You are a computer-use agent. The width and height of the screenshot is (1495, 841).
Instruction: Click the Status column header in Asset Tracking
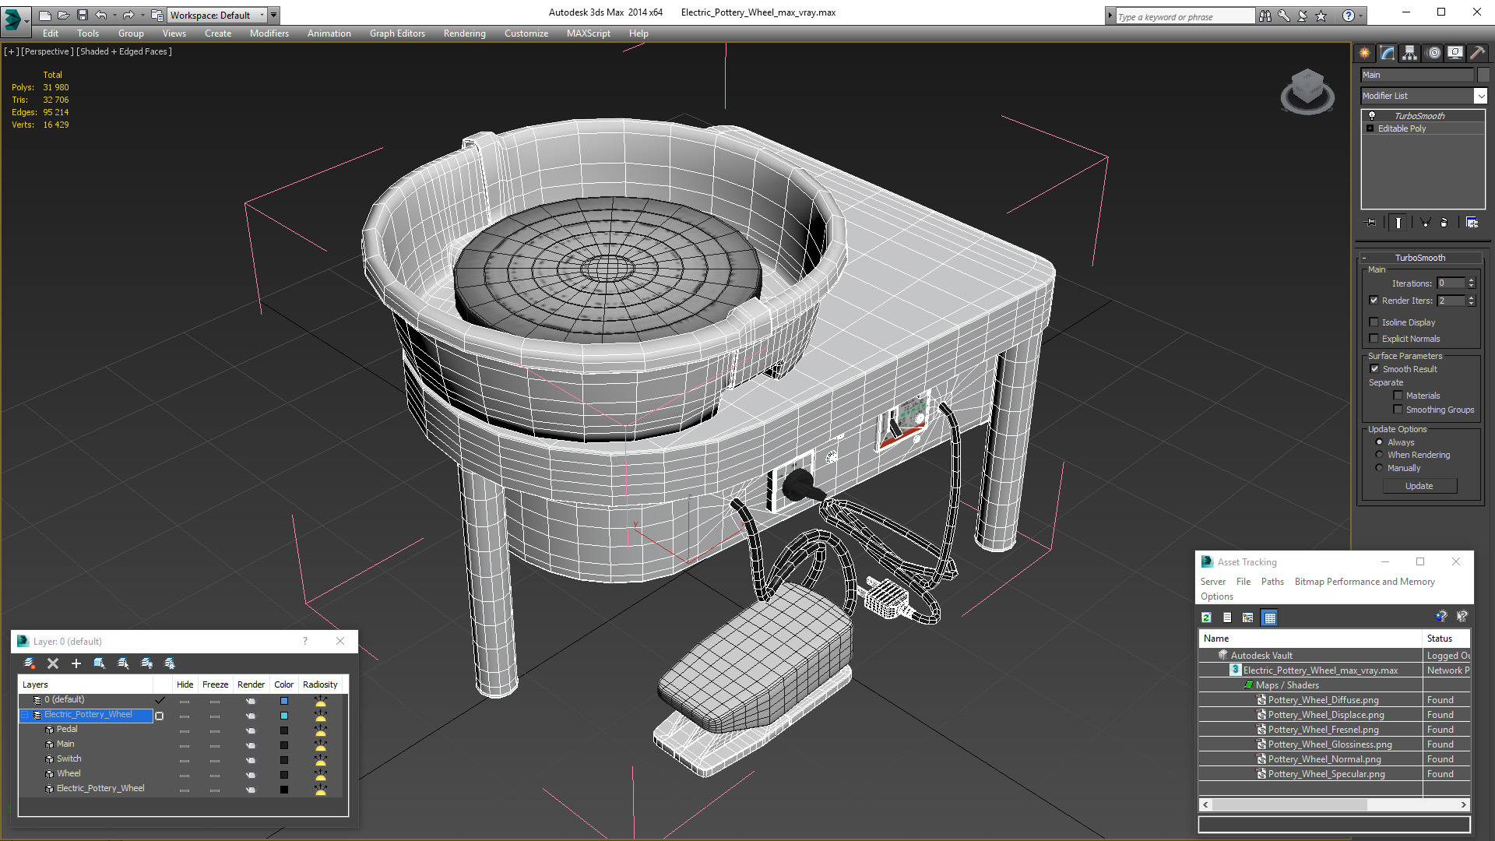(1446, 639)
